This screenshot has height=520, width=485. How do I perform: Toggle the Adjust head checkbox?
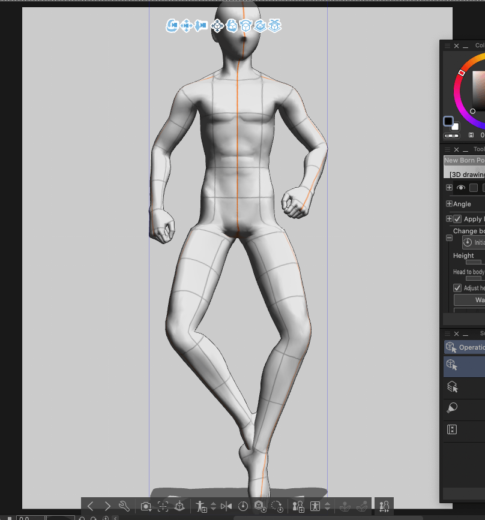point(457,288)
